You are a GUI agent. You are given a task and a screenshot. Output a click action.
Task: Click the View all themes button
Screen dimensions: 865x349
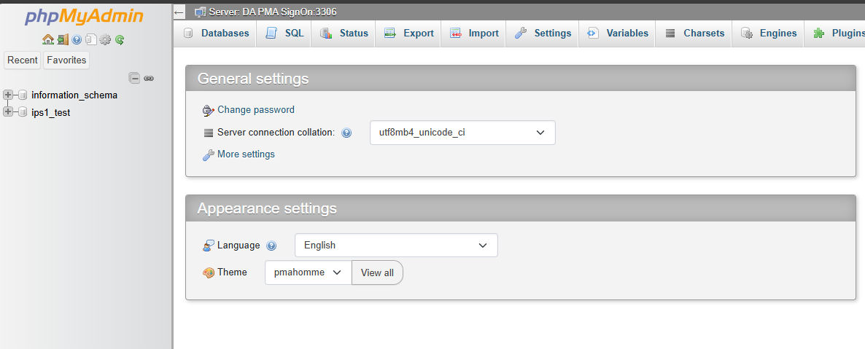click(x=377, y=272)
